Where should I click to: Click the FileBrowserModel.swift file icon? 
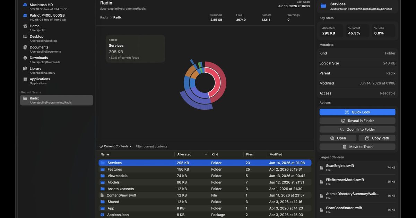(321, 182)
